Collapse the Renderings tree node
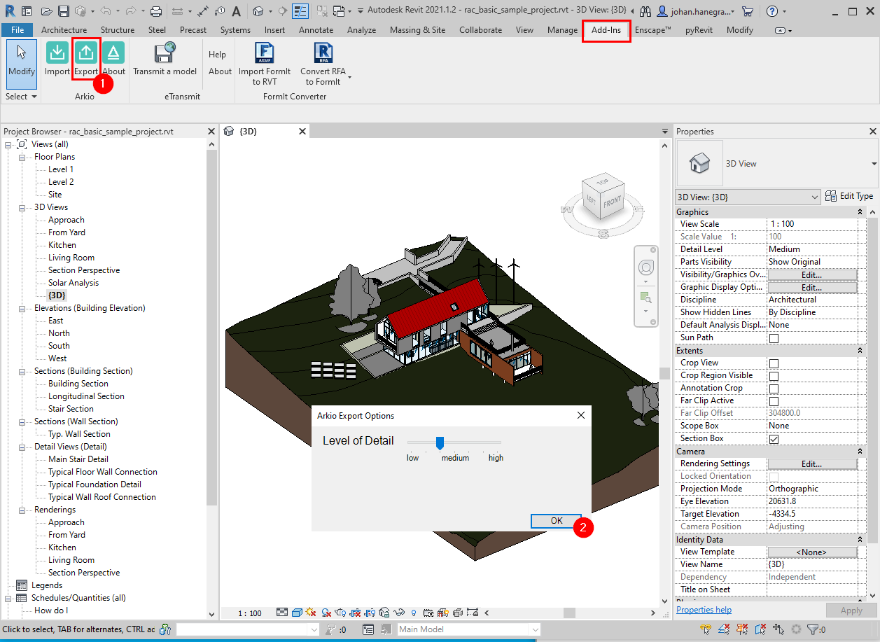 click(x=24, y=510)
